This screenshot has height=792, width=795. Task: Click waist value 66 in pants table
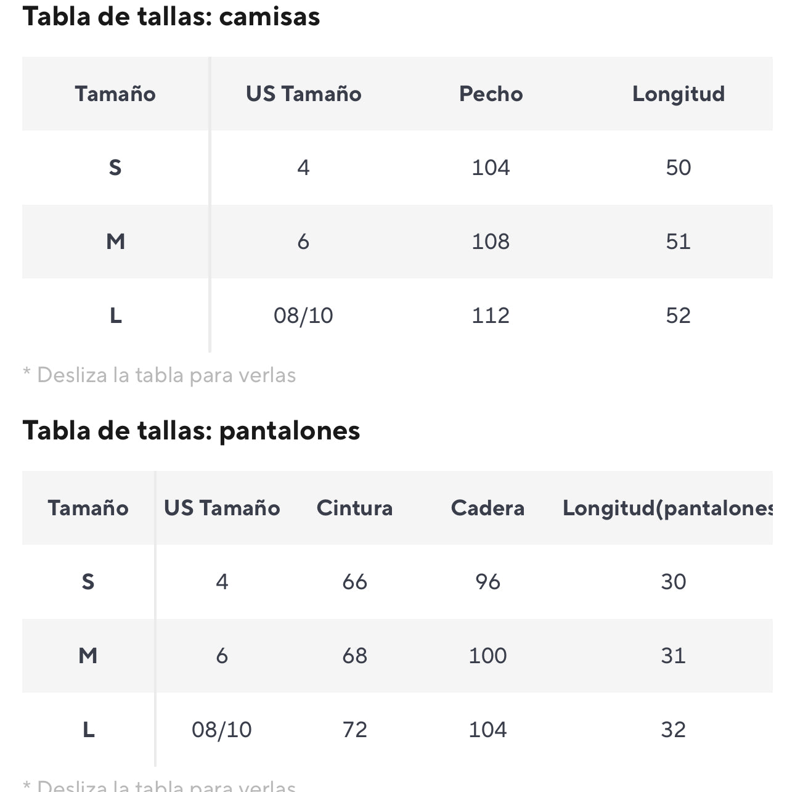354,582
